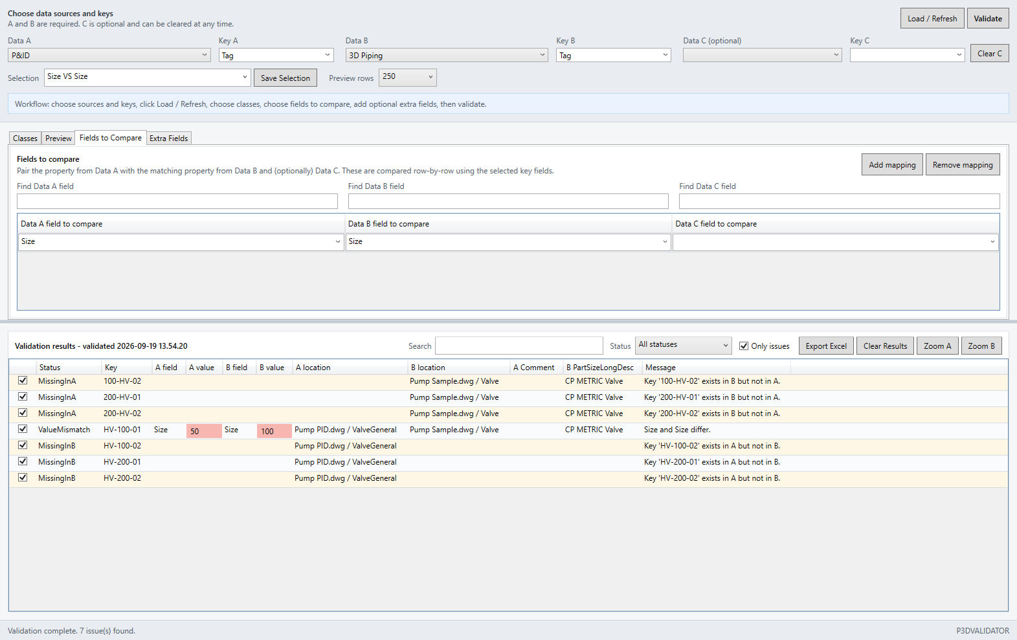Viewport: 1017px width, 640px height.
Task: Select the Fields to Compare tab
Action: tap(111, 138)
